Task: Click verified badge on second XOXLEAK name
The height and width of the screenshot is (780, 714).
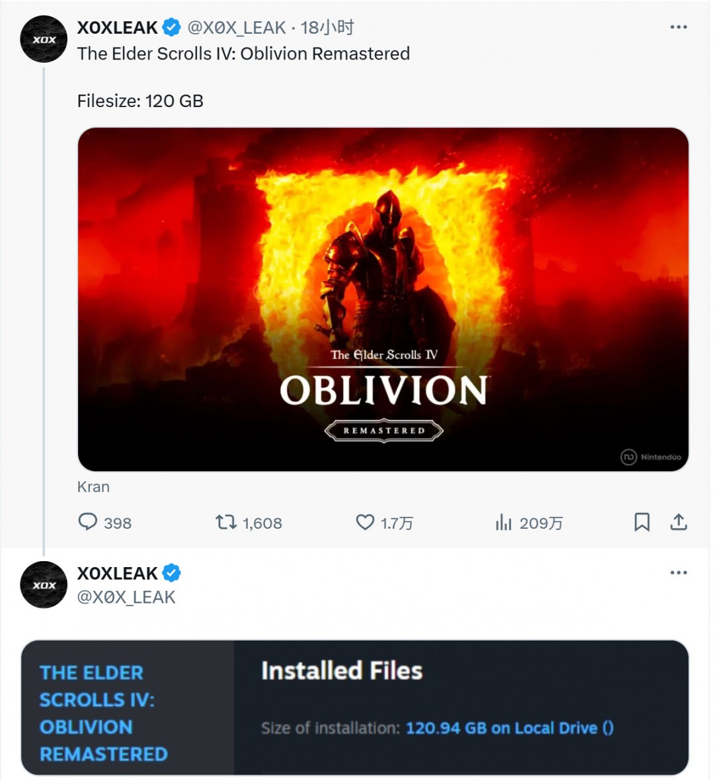Action: [x=172, y=573]
